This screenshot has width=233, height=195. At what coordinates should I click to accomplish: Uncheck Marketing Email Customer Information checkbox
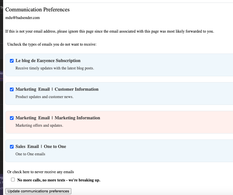[x=12, y=89]
